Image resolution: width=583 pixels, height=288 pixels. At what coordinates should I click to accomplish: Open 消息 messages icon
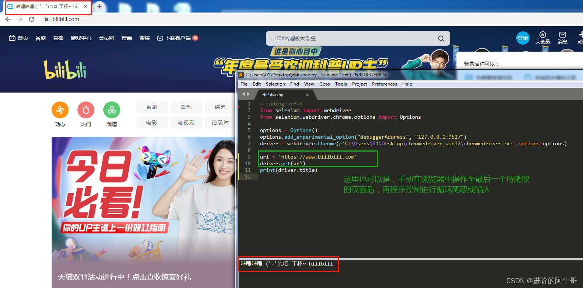coord(563,38)
